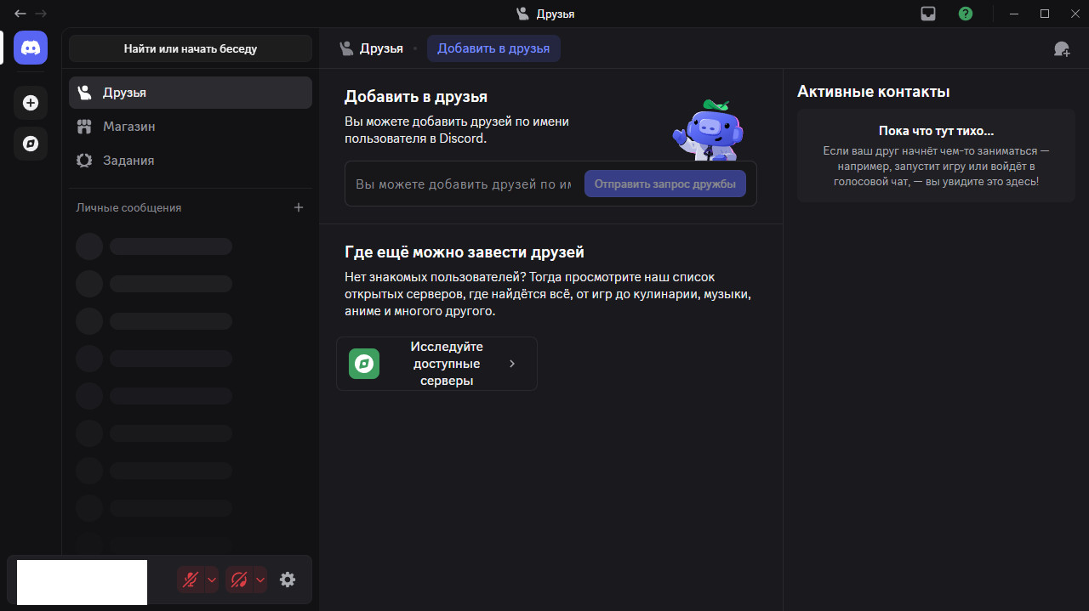Open the Discover servers compass icon
The height and width of the screenshot is (611, 1089).
[x=31, y=144]
